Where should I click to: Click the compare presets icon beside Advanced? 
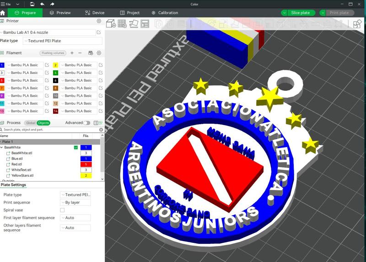click(x=101, y=123)
